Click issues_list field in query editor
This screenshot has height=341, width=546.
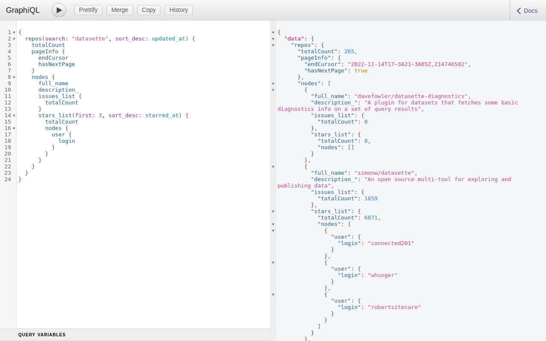57,96
